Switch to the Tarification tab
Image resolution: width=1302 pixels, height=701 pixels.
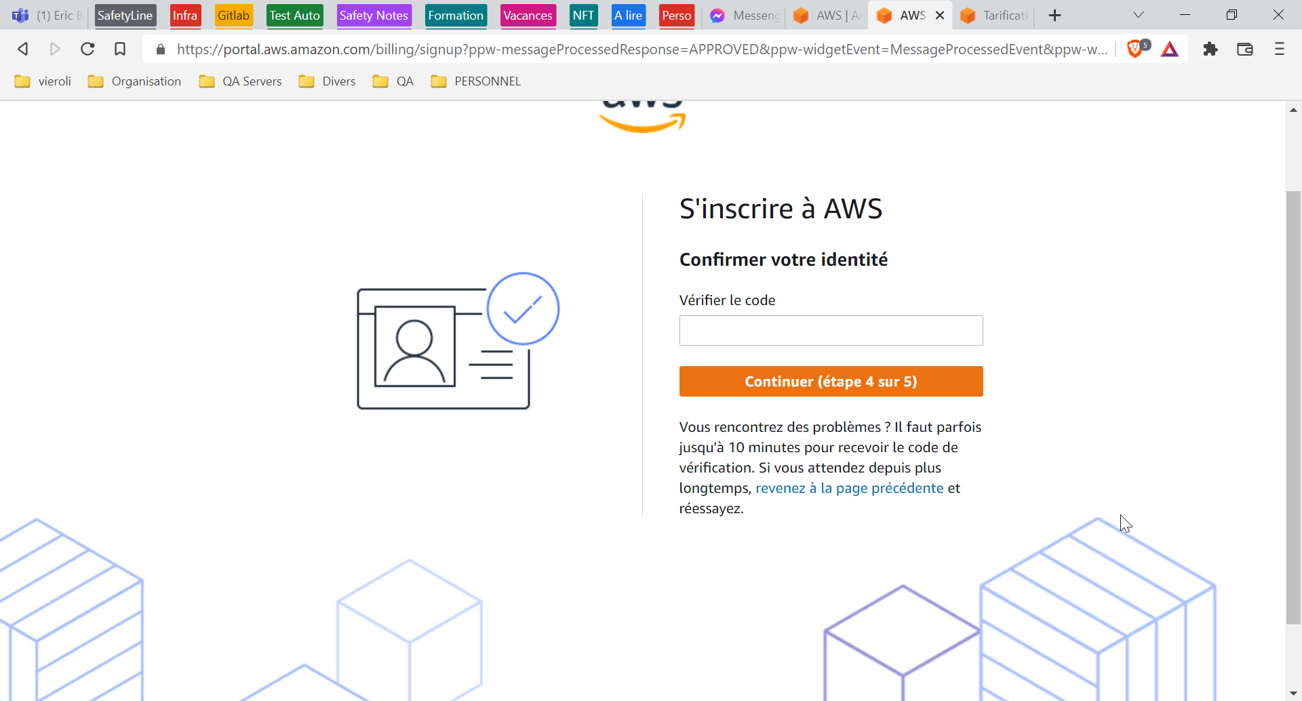[x=995, y=16]
